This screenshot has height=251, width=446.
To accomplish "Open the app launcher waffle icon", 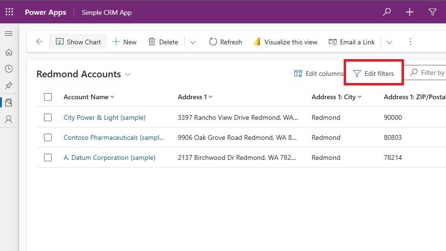I will pos(9,12).
